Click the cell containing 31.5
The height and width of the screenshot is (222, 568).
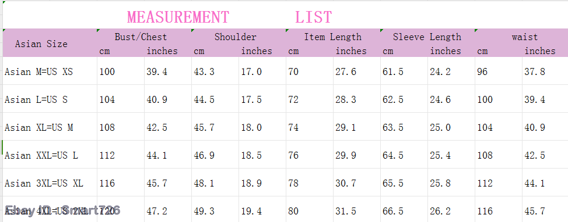pos(357,211)
